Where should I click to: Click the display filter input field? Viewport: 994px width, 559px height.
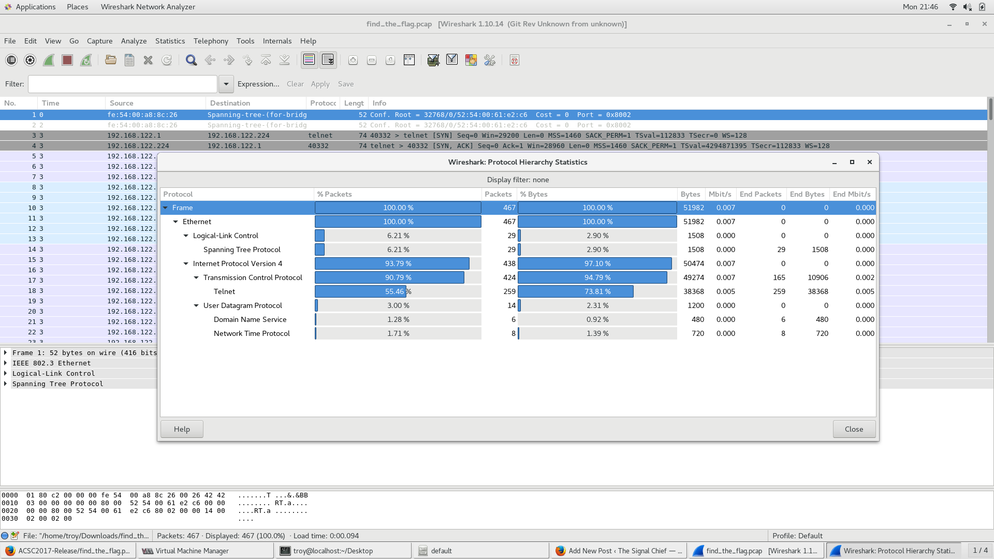click(x=123, y=84)
